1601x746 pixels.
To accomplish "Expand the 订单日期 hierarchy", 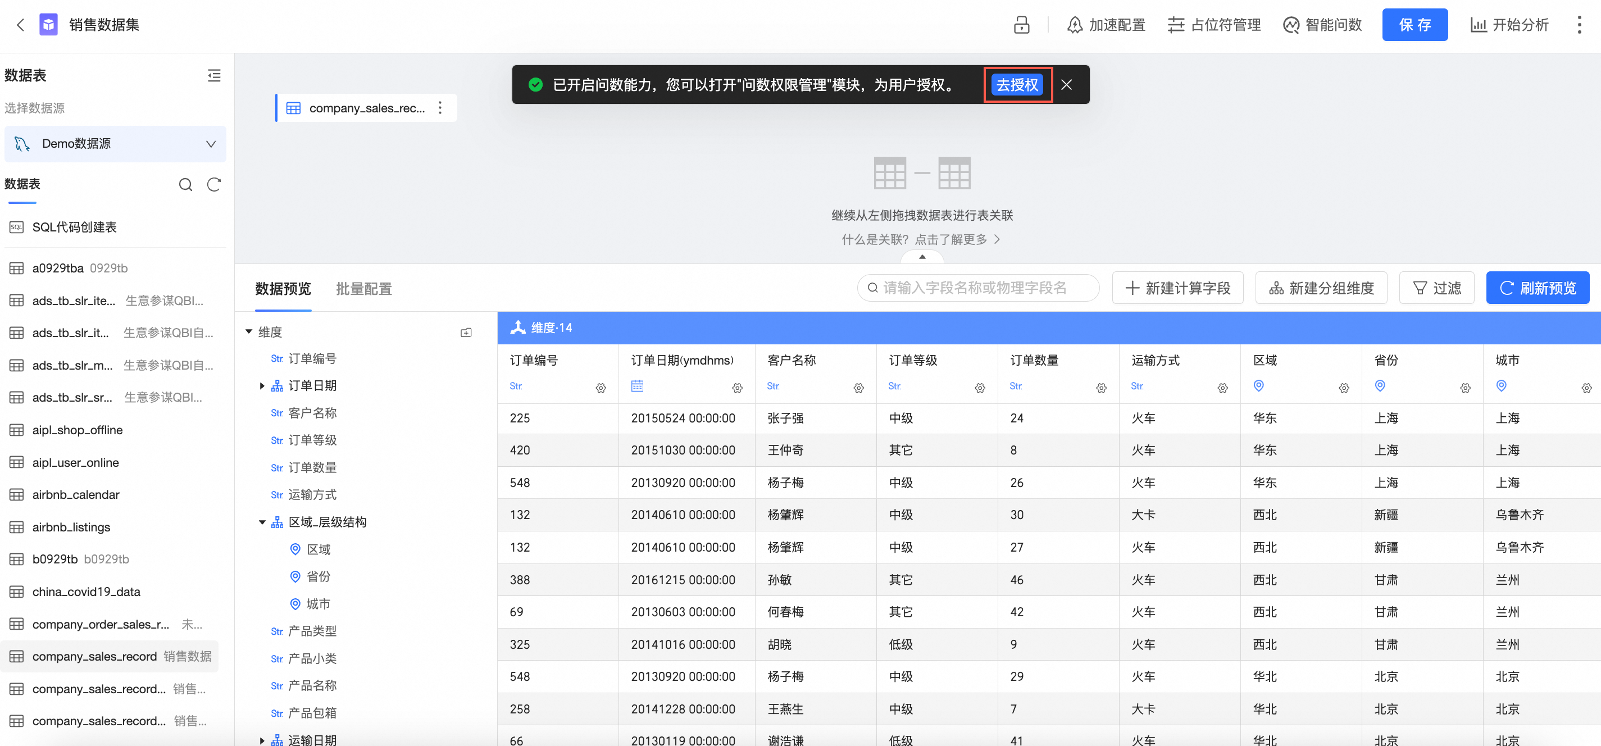I will coord(262,386).
